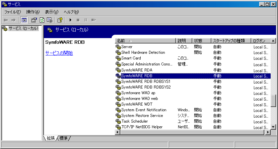278x149 pixels.
Task: Click the gear icon of Task Scheduler
Action: click(118, 121)
